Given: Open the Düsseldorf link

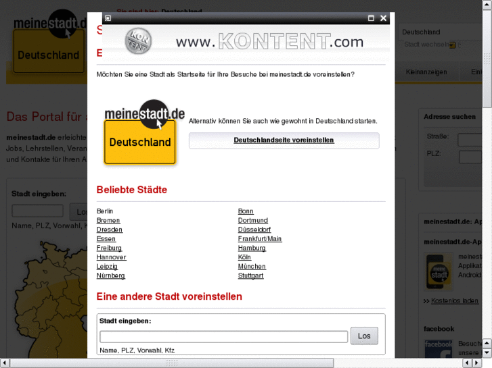Looking at the screenshot, I should click(254, 230).
